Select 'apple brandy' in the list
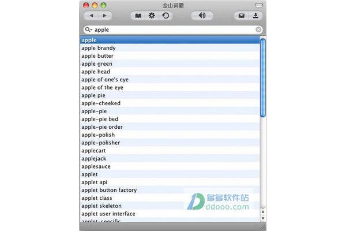Screen dimensions: 346x231 pyautogui.click(x=170, y=48)
